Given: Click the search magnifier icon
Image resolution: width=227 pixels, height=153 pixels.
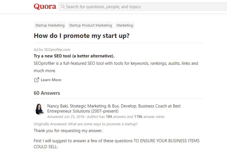Looking at the screenshot, I should coord(63,7).
